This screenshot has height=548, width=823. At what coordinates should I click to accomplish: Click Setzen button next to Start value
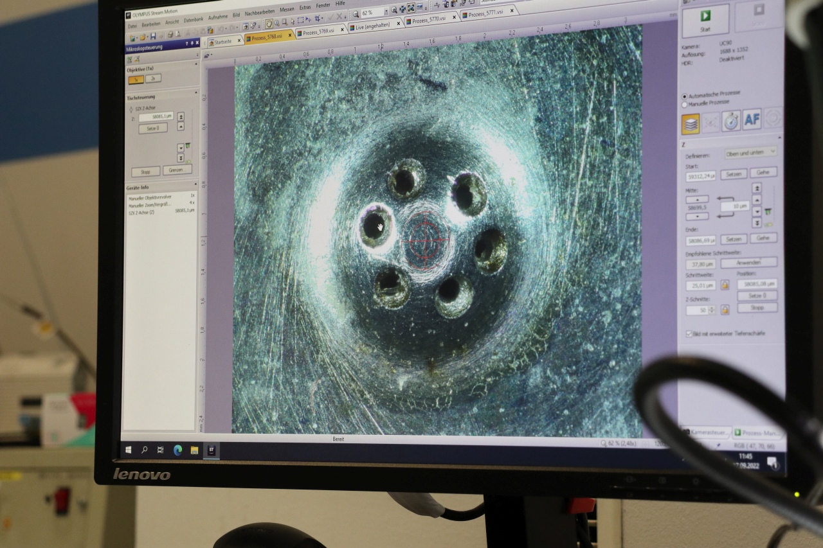coord(733,173)
